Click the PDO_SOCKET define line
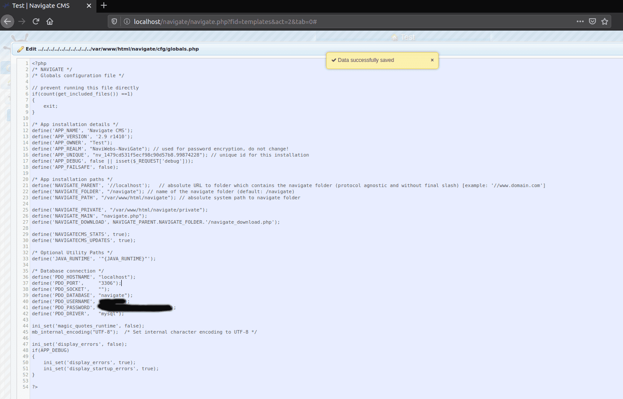 (71, 289)
